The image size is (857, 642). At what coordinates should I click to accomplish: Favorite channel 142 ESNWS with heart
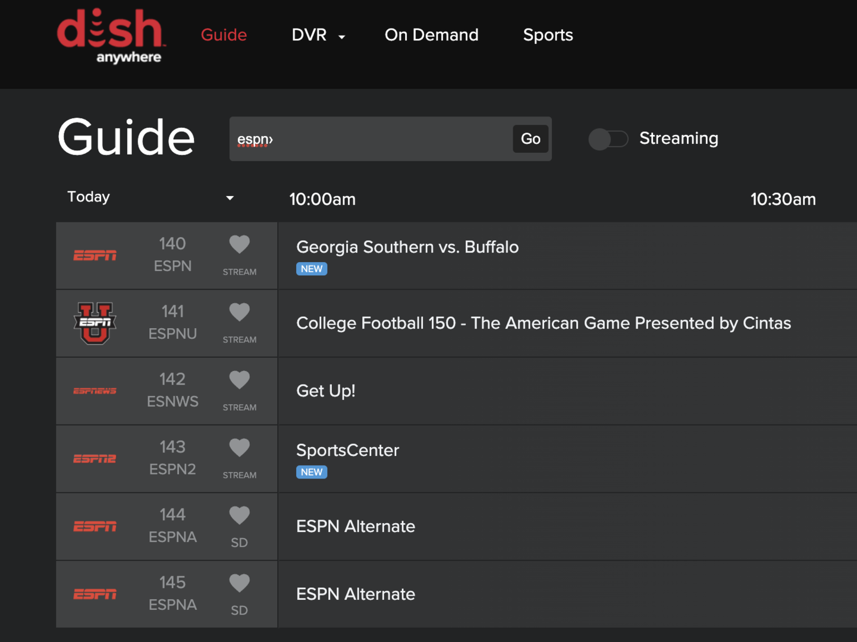coord(240,380)
